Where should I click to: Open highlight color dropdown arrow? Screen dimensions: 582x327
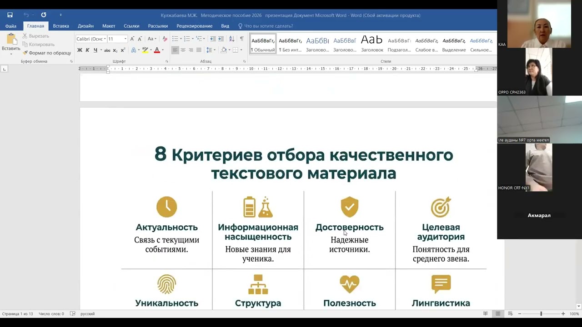pyautogui.click(x=151, y=50)
